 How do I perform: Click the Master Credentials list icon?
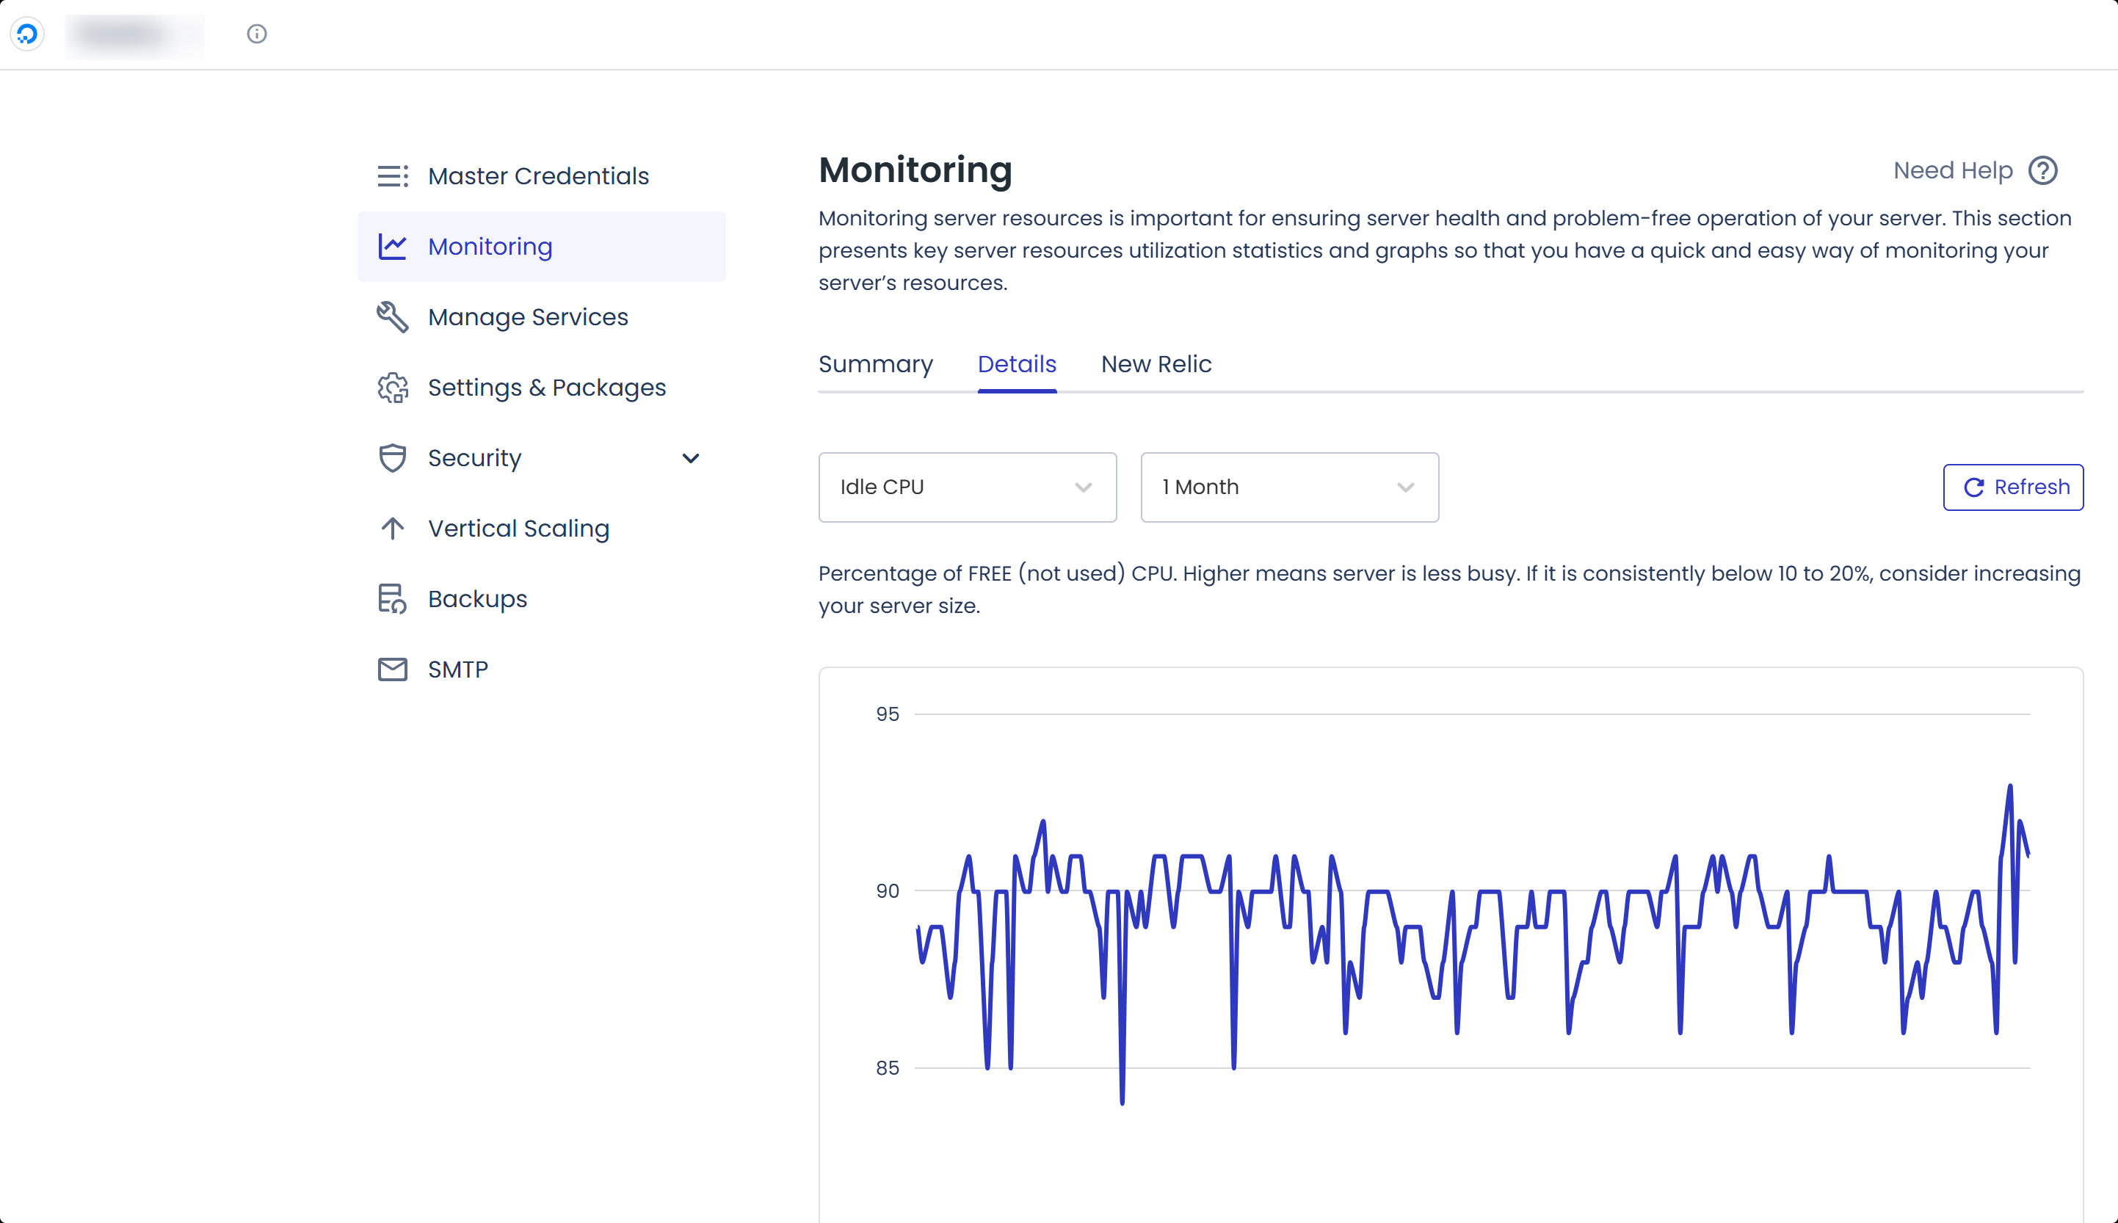pyautogui.click(x=392, y=176)
